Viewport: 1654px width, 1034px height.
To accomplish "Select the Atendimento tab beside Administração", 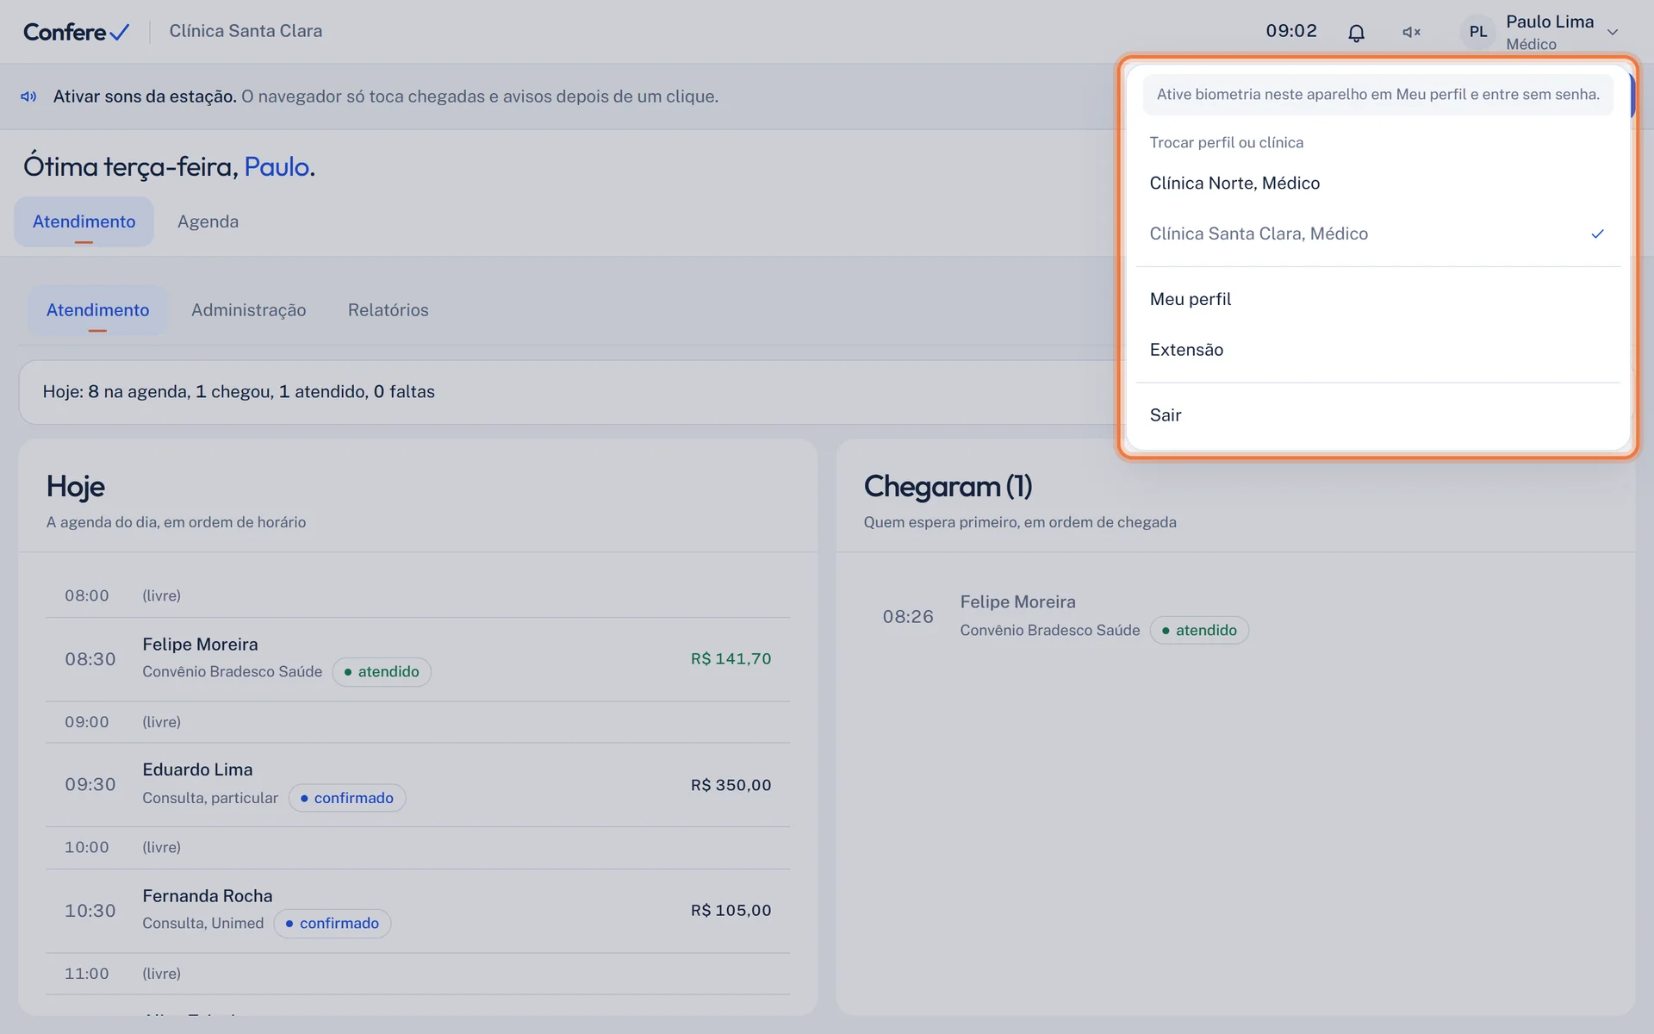I will click(x=97, y=310).
